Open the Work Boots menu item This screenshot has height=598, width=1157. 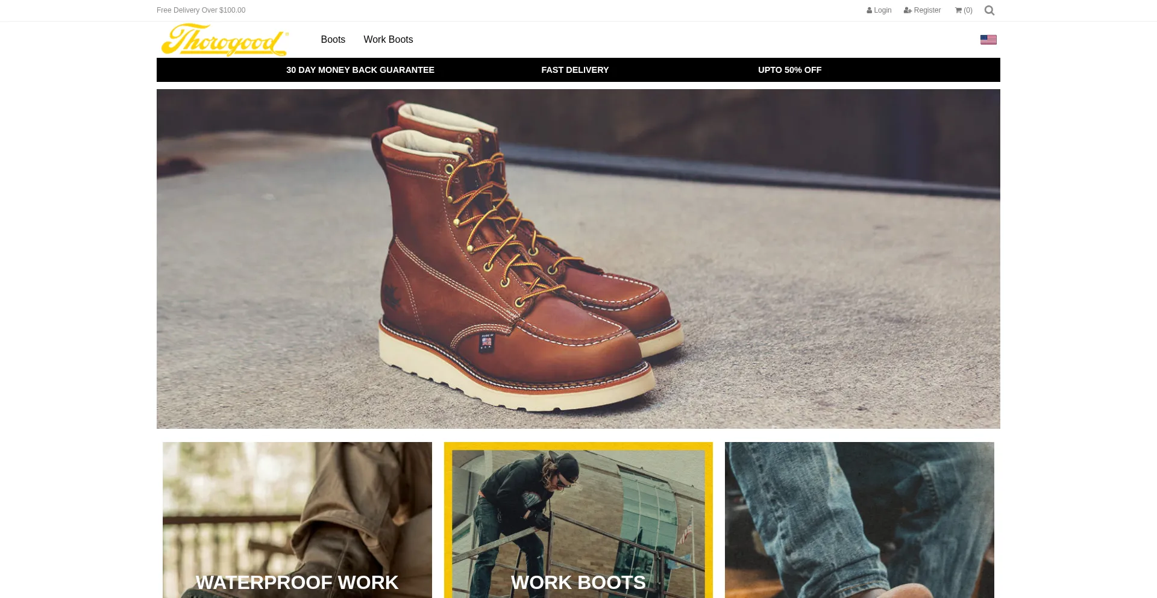pyautogui.click(x=388, y=40)
